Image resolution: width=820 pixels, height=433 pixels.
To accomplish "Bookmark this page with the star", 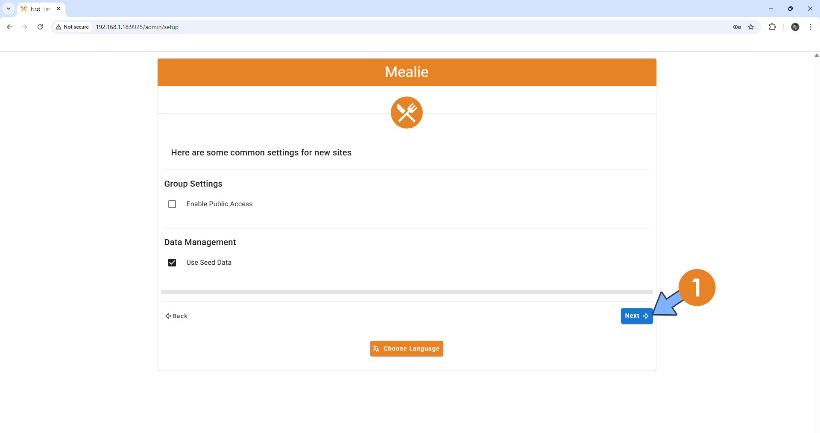I will tap(751, 27).
